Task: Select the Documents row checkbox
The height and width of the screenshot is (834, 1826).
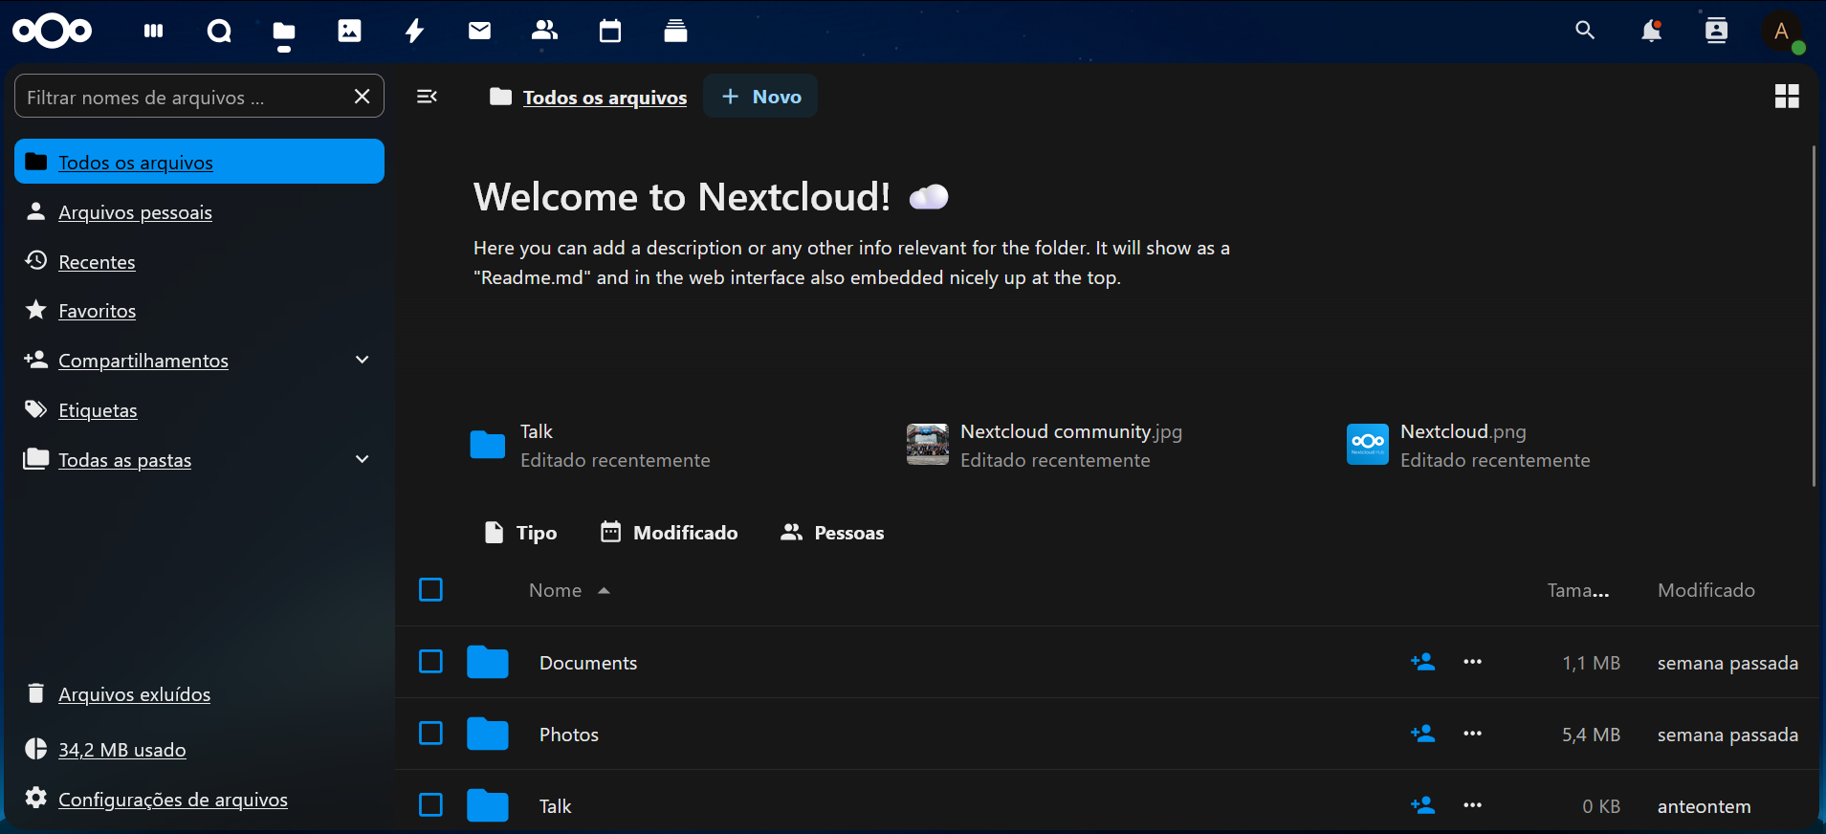Action: coord(431,662)
